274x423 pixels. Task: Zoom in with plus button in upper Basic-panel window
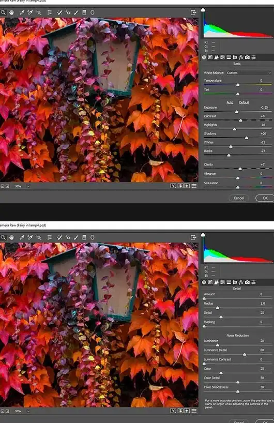(7, 186)
